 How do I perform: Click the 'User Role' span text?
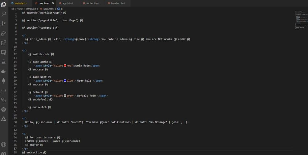pyautogui.click(x=84, y=80)
